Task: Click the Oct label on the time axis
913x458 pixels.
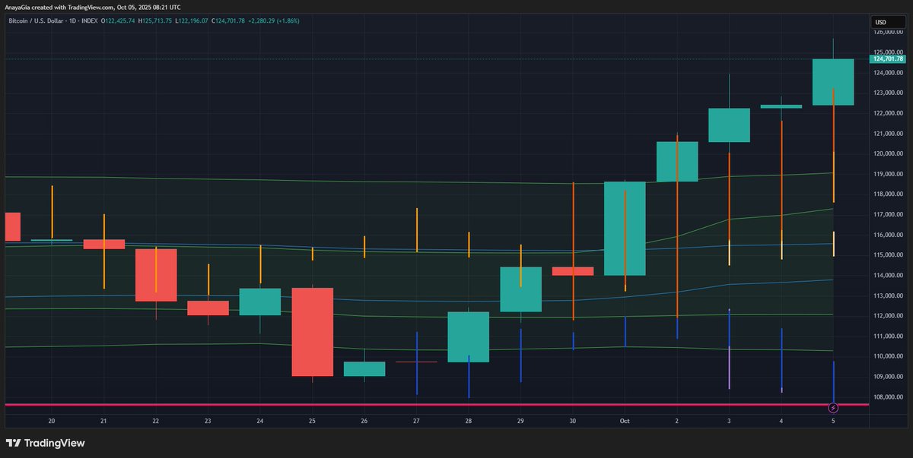Action: click(624, 420)
